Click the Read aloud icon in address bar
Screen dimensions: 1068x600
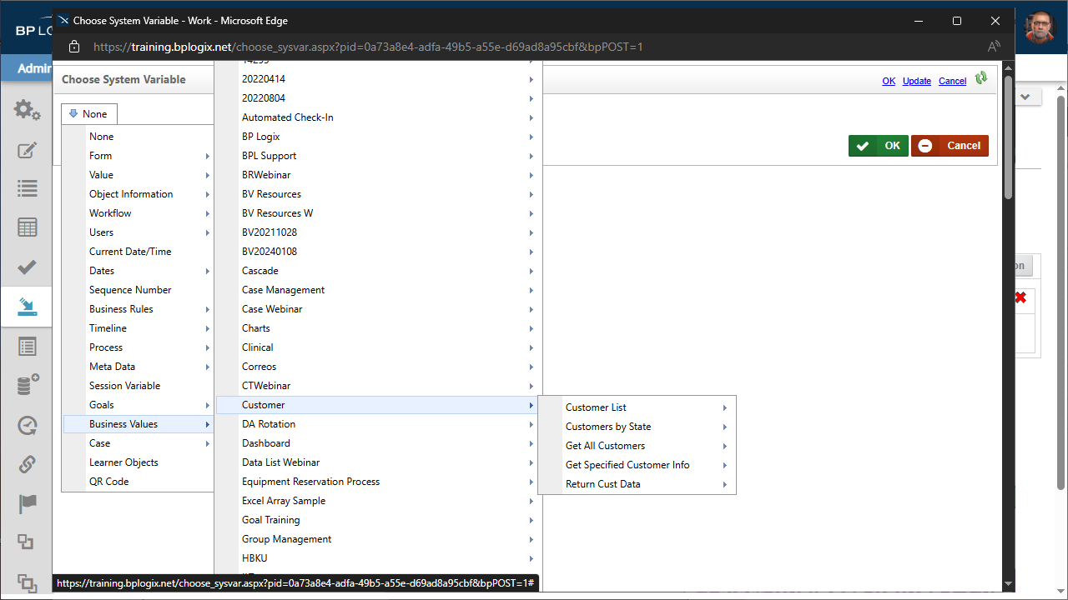pos(994,47)
